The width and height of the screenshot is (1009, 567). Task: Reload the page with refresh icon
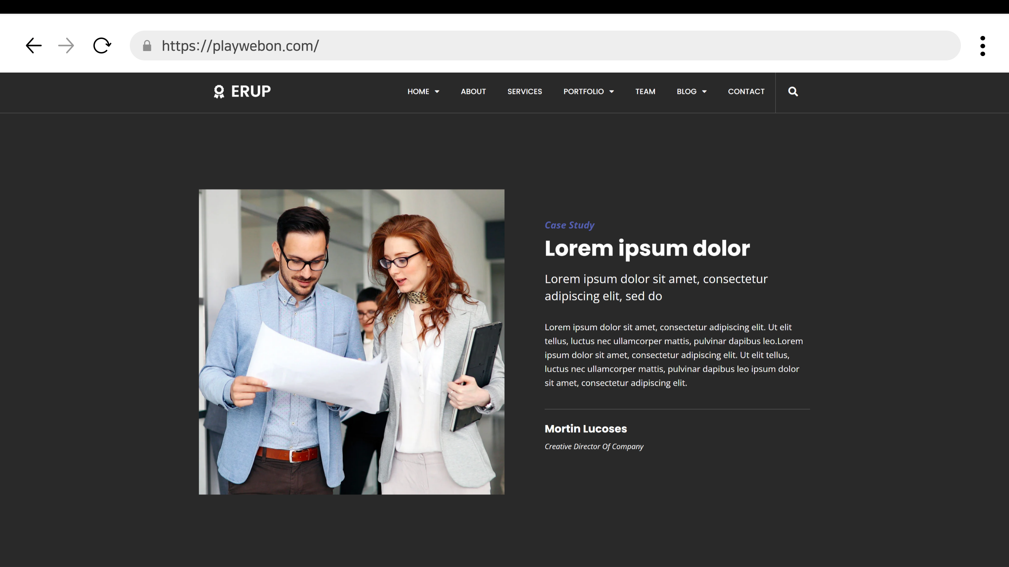coord(102,46)
